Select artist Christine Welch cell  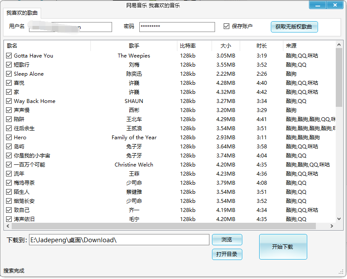pos(134,165)
